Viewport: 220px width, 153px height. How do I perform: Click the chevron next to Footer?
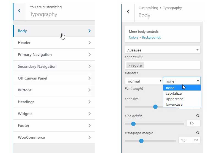tap(90, 125)
